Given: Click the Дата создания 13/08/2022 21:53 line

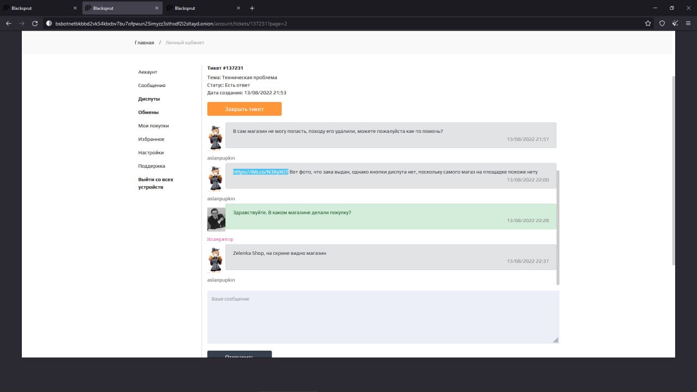Looking at the screenshot, I should [247, 93].
